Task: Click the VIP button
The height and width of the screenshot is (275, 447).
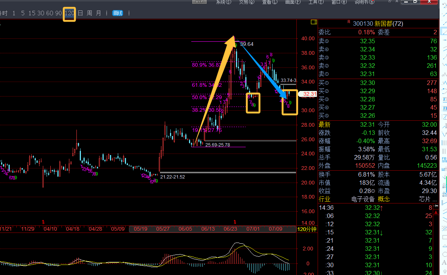Action: coord(199,2)
